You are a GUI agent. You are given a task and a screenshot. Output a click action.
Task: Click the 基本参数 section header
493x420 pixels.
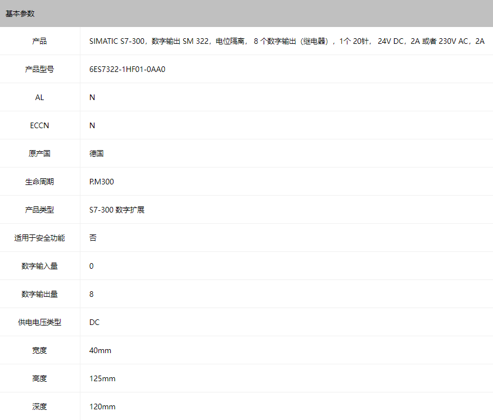pyautogui.click(x=20, y=13)
